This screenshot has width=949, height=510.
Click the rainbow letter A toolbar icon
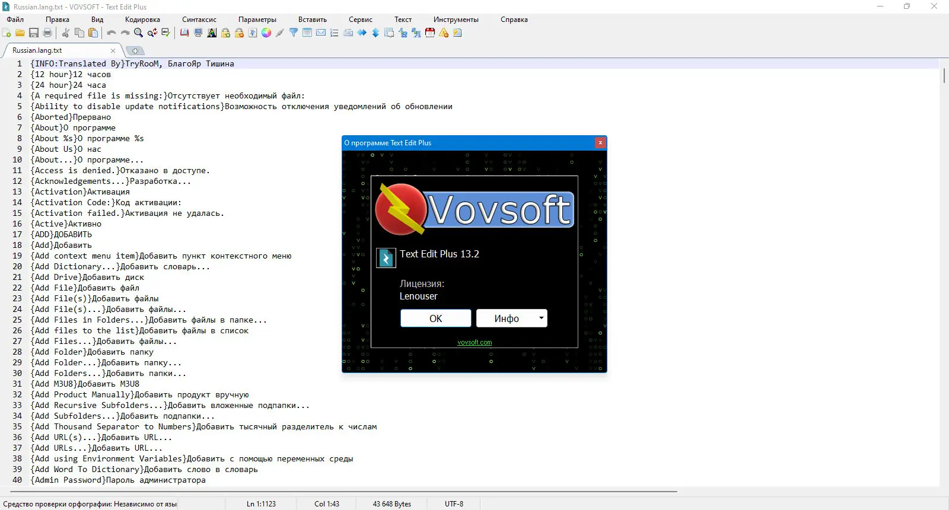tap(212, 33)
